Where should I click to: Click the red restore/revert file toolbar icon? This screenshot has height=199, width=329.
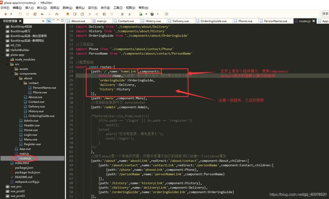click(35, 14)
